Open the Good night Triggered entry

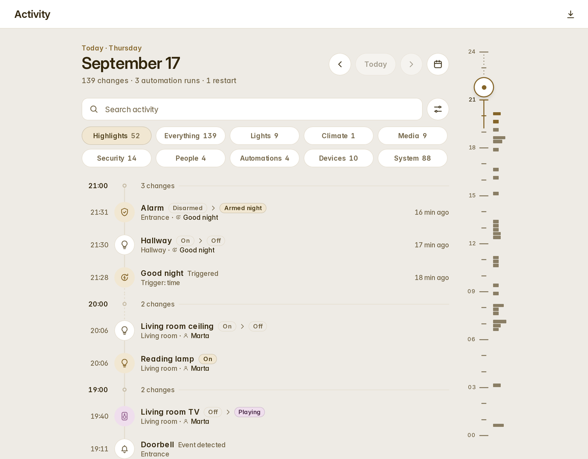[x=265, y=277]
